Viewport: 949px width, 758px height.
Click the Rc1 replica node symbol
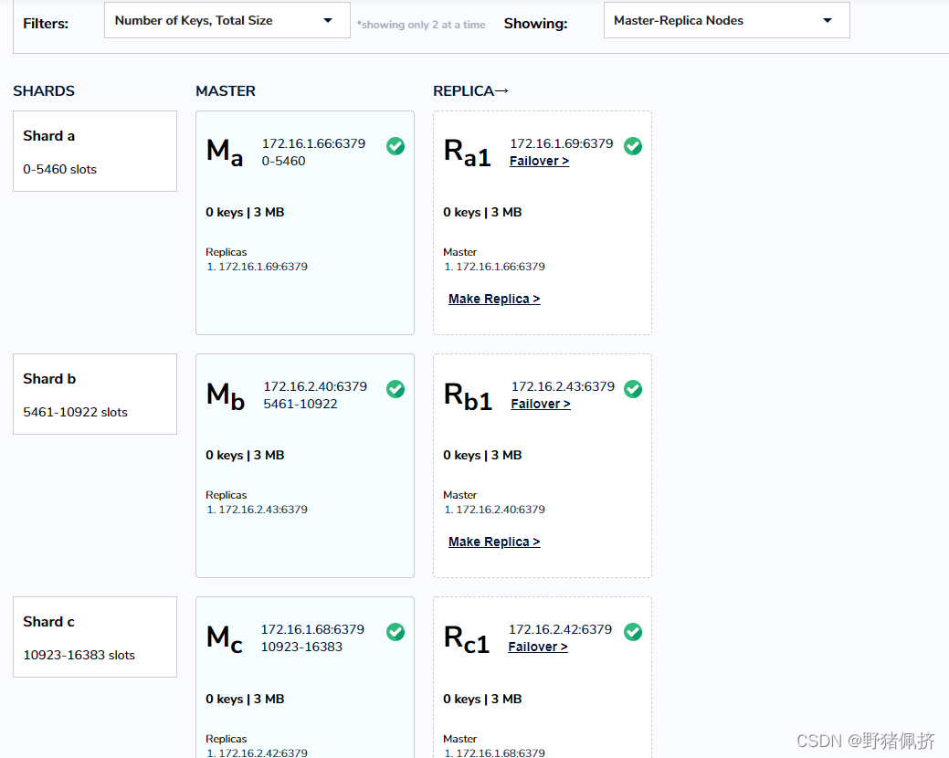coord(467,639)
